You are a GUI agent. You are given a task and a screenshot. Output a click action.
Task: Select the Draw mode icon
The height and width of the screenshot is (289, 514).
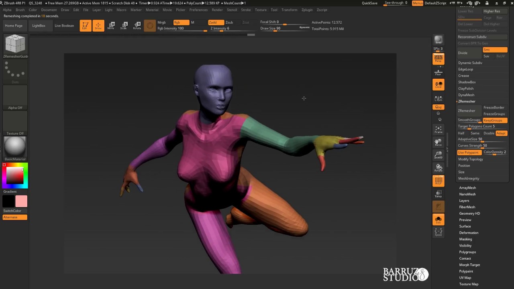(x=98, y=26)
